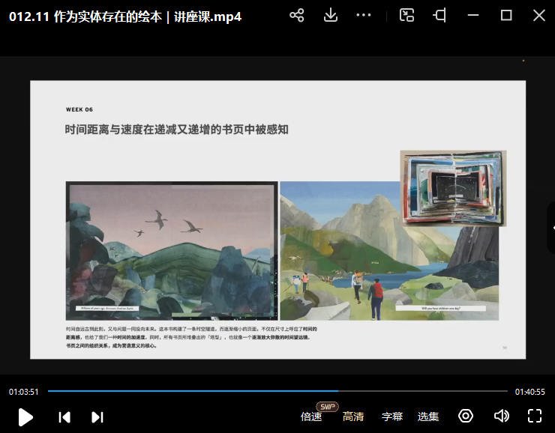Image resolution: width=555 pixels, height=433 pixels.
Task: Maximize the player window
Action: tap(506, 15)
